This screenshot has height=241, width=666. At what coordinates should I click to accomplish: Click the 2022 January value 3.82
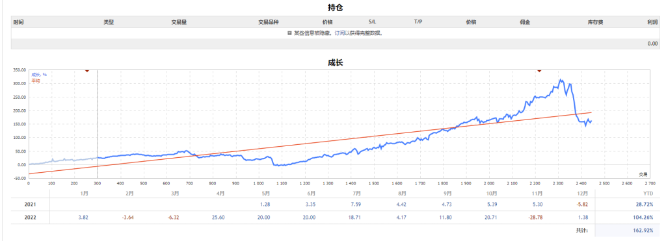(83, 217)
